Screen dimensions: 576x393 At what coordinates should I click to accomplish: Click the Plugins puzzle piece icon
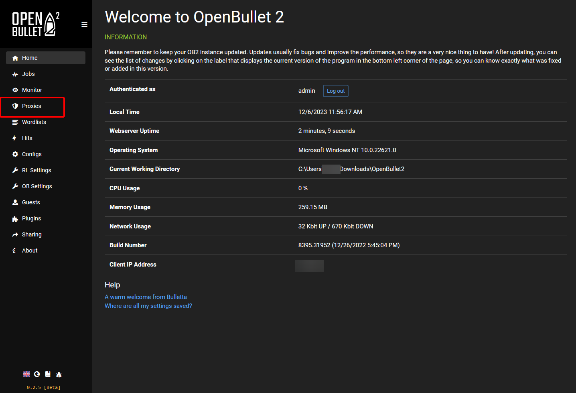tap(15, 219)
